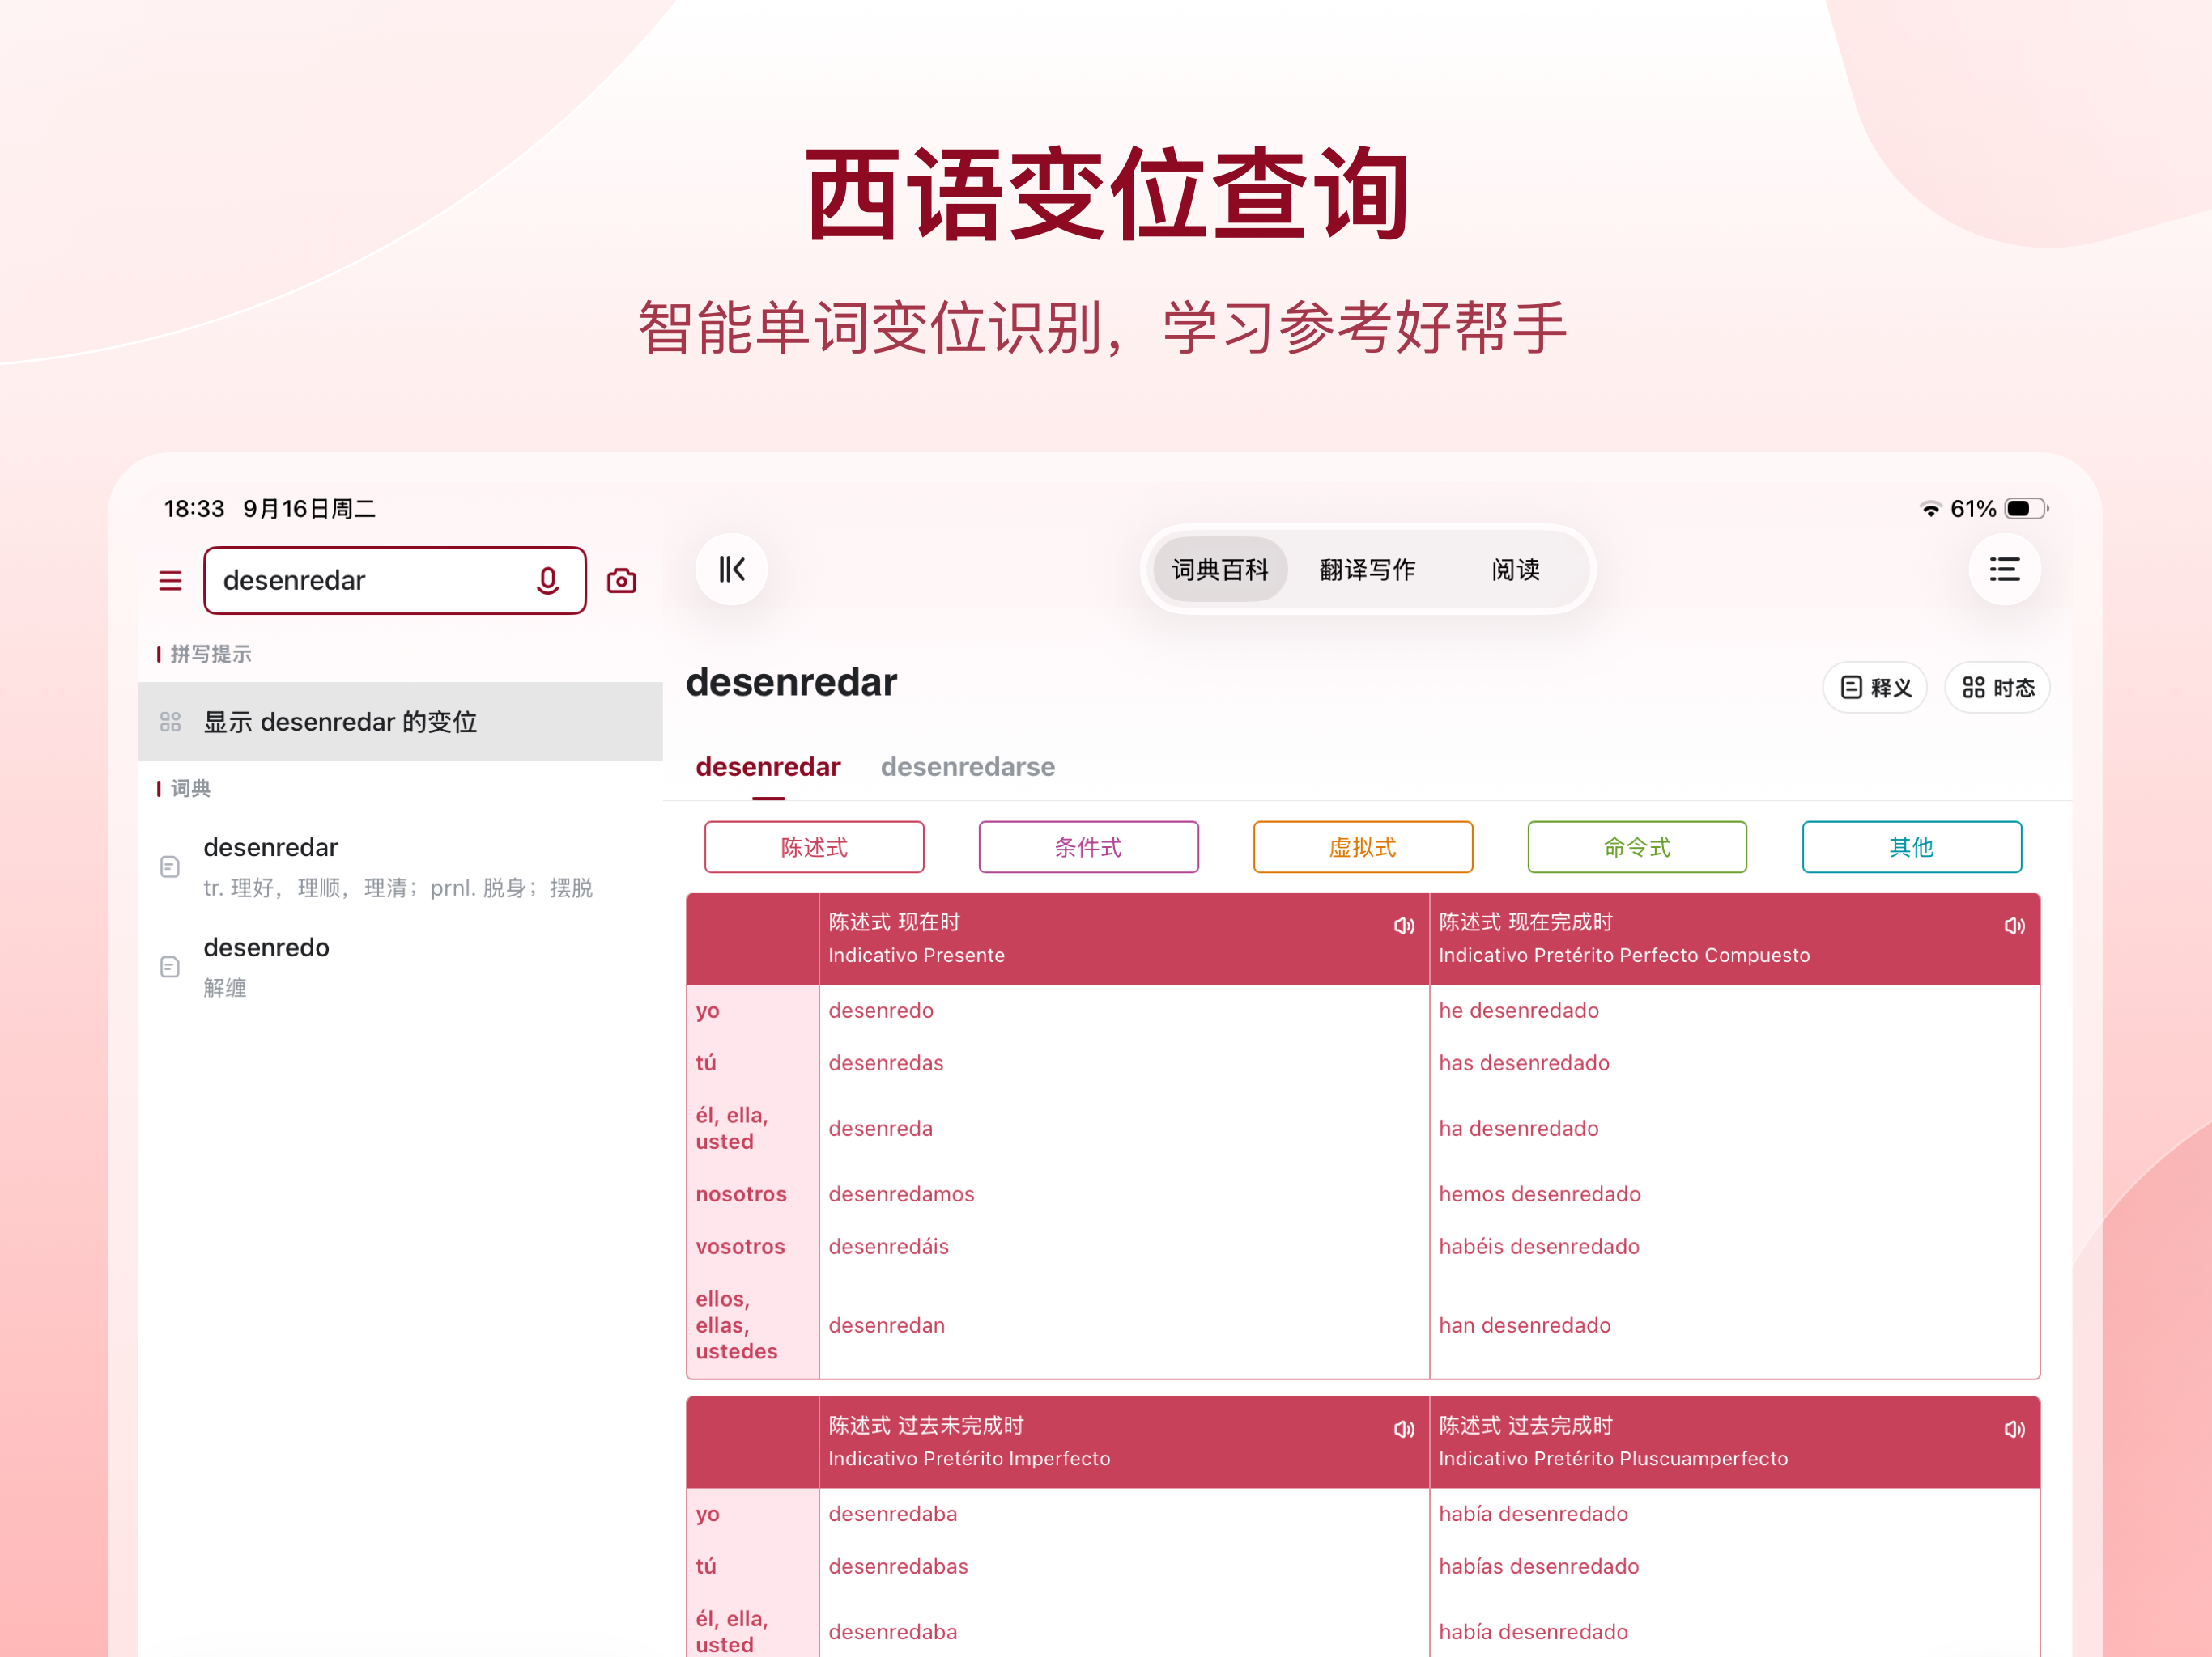This screenshot has width=2212, height=1657.
Task: Click "desenredabas" imperfect form
Action: coord(898,1566)
